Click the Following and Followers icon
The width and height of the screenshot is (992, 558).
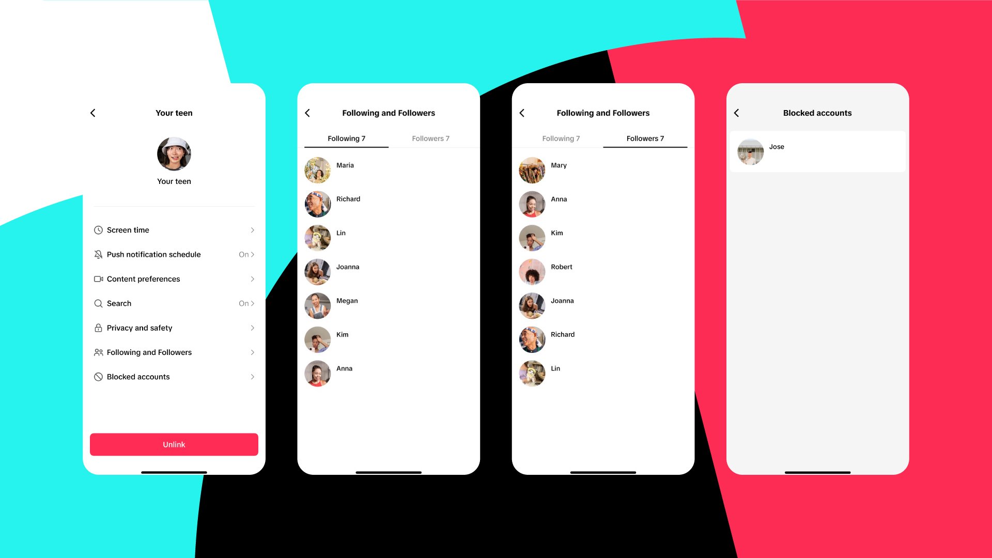pyautogui.click(x=98, y=352)
